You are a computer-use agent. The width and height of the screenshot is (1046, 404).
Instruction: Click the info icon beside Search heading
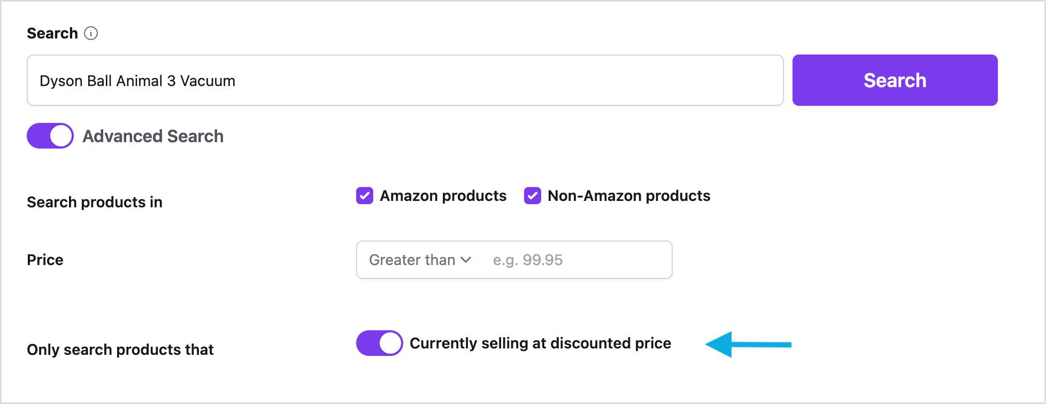click(91, 33)
